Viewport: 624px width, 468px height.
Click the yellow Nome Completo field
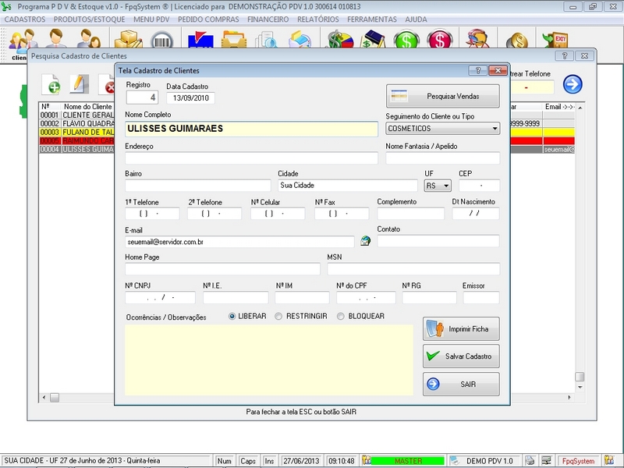[x=250, y=129]
